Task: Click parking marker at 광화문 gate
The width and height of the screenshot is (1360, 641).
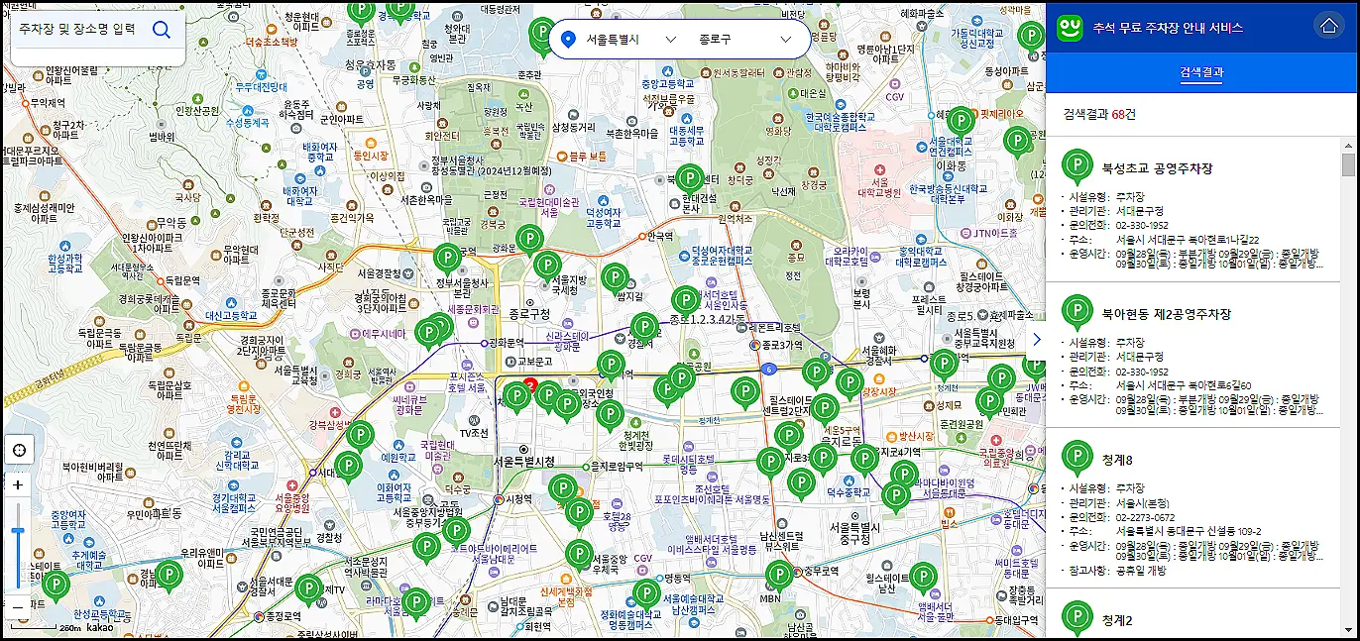Action: coord(529,240)
